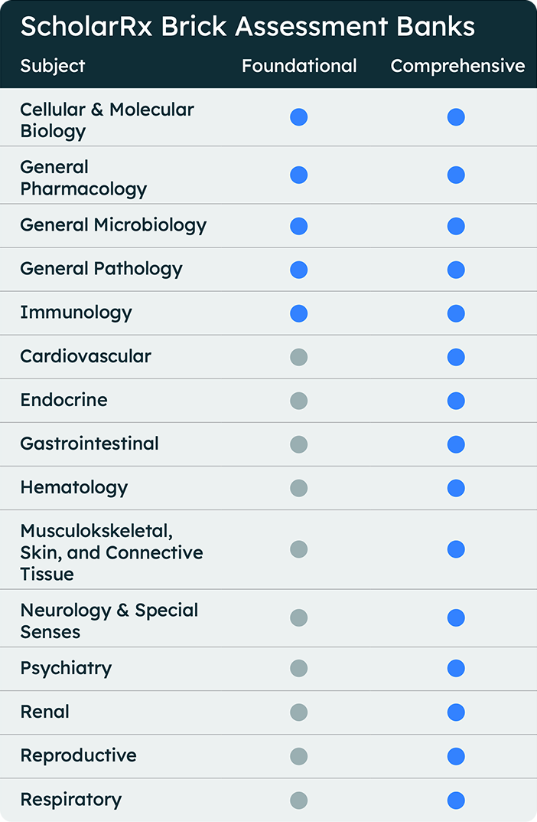Click the gray Foundational dot for Endocrine
The height and width of the screenshot is (822, 537).
[x=299, y=401]
